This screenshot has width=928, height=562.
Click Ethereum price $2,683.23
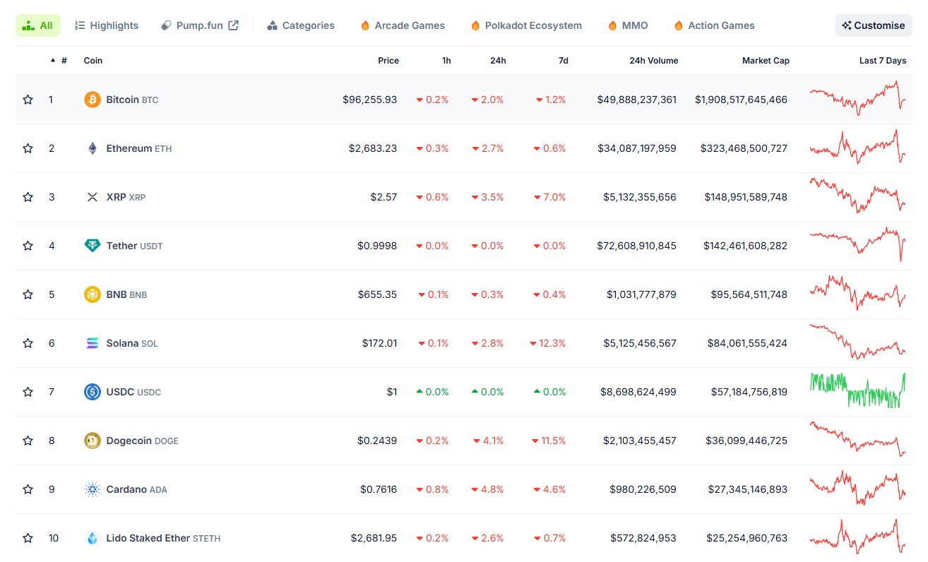[373, 148]
